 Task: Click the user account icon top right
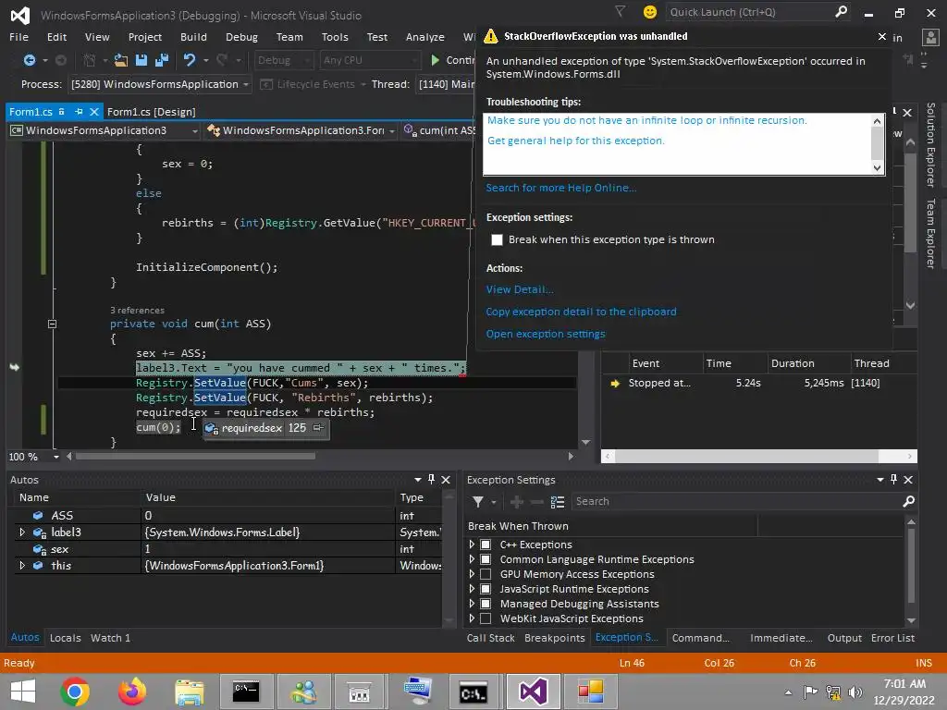[x=930, y=37]
